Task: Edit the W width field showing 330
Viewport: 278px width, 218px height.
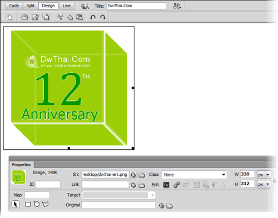Action: [247, 174]
